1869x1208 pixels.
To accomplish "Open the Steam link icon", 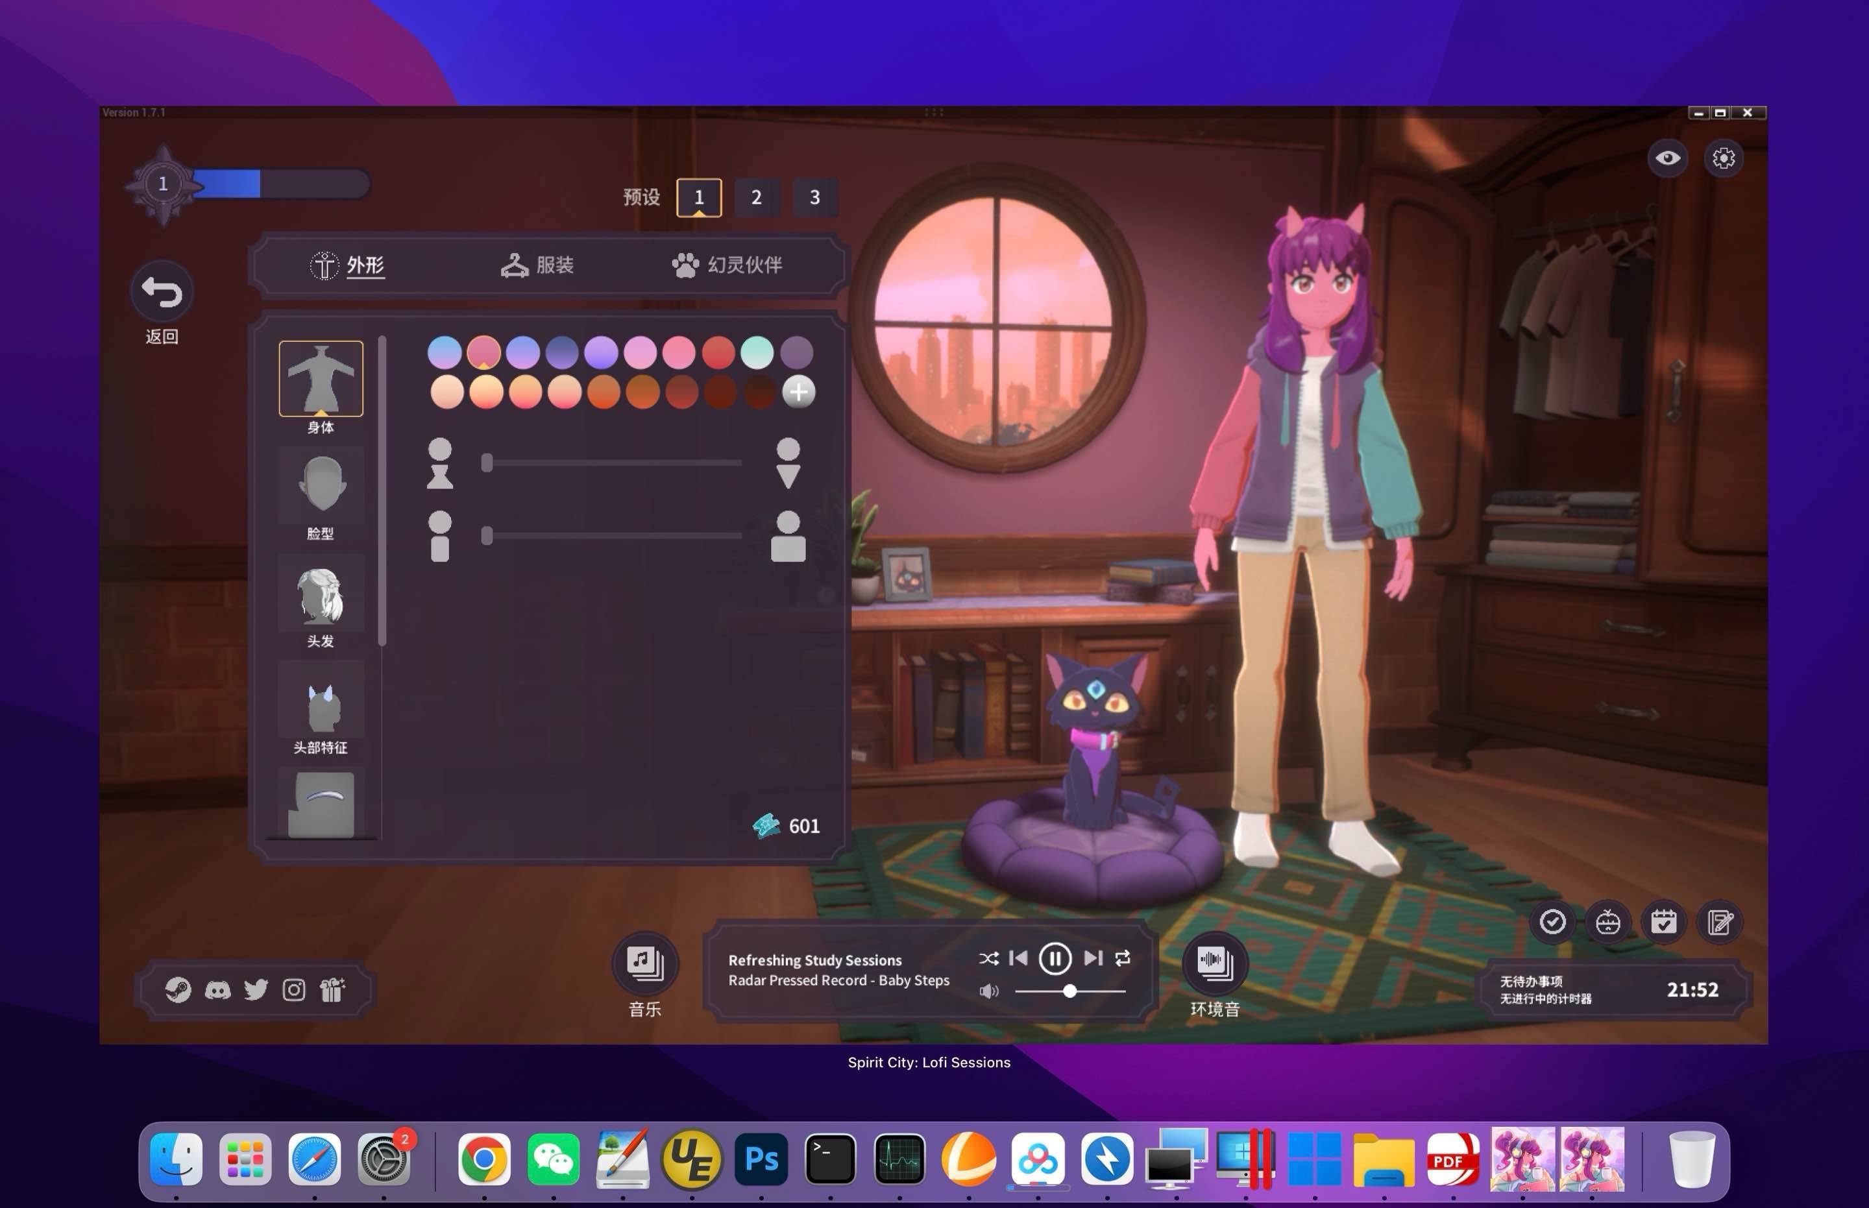I will (x=177, y=990).
